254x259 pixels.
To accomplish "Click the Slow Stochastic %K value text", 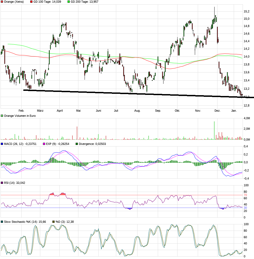I will 25,222.
